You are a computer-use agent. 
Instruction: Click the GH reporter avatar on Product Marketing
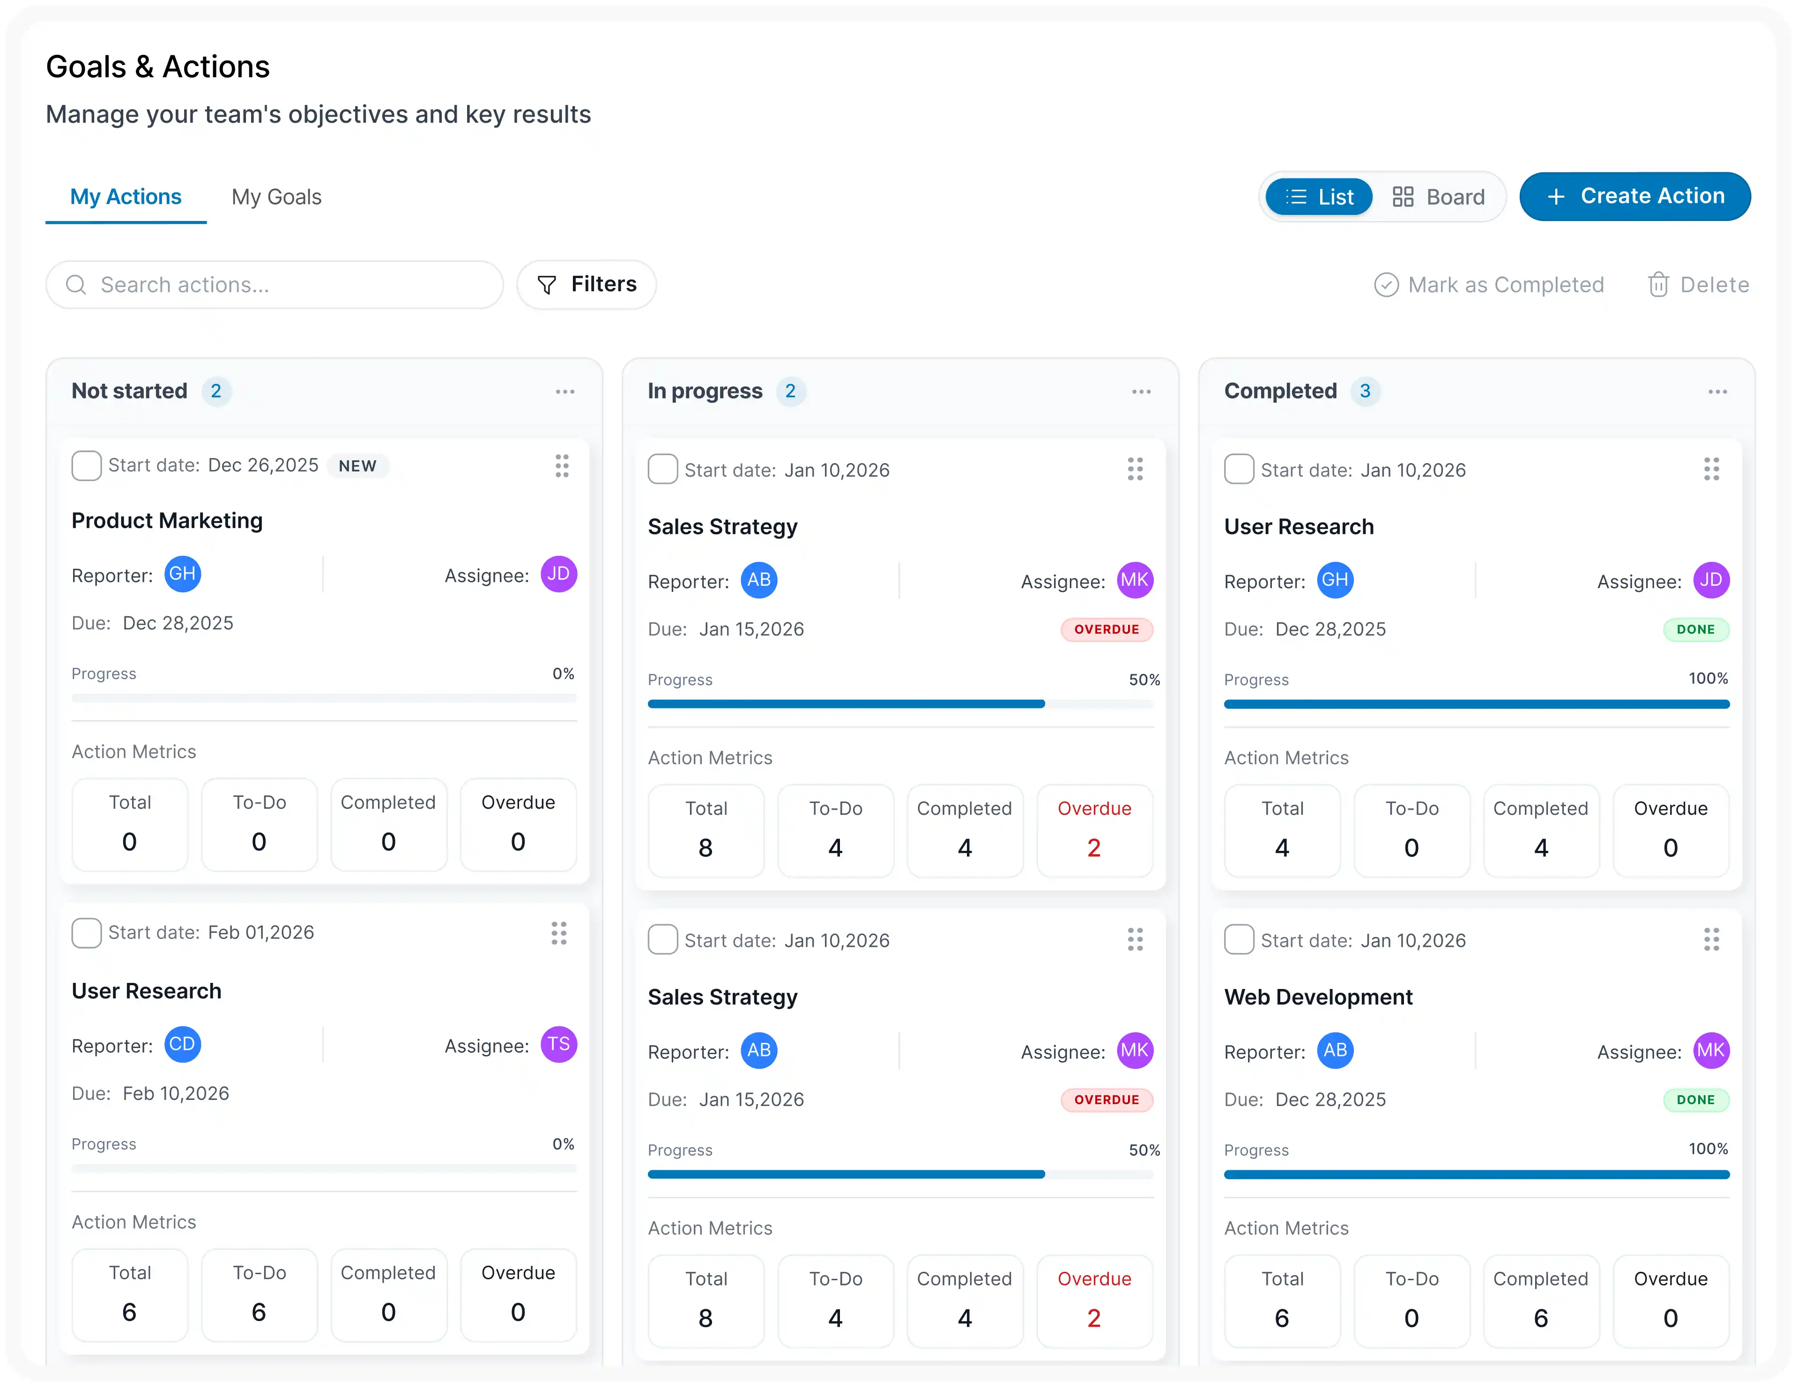(183, 574)
